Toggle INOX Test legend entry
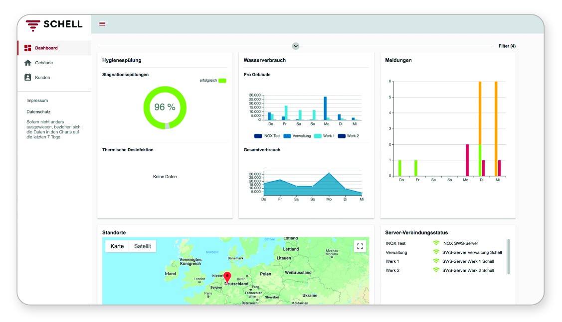Viewport: 562px width, 322px height. tap(267, 136)
